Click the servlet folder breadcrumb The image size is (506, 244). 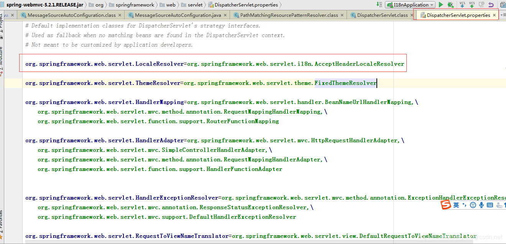[192, 5]
